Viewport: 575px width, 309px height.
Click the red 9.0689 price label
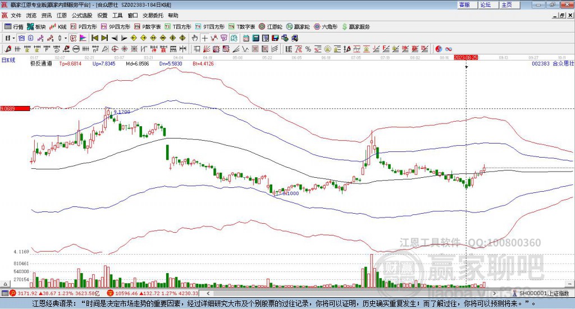(15, 108)
